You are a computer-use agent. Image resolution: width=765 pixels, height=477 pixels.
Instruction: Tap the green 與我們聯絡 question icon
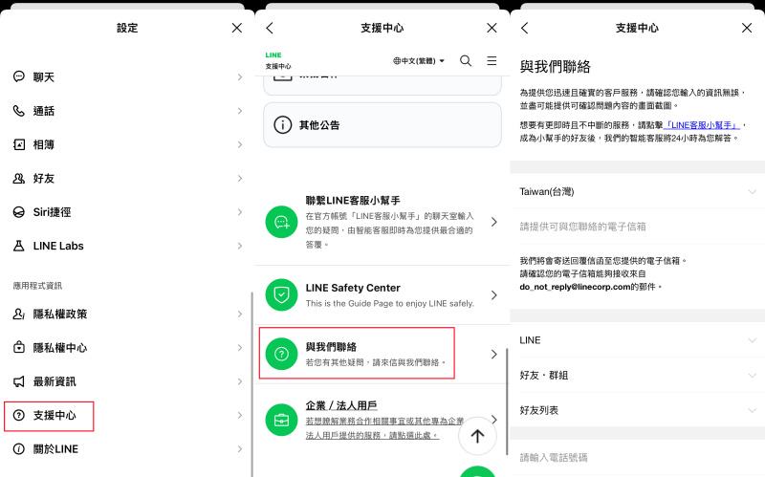tap(281, 354)
